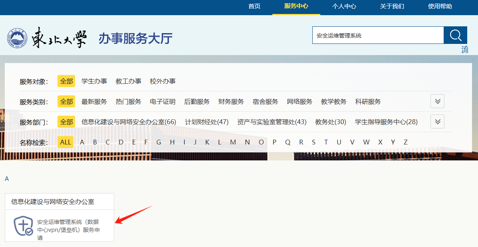Viewport: 478px width, 247px height.
Task: Go to the 个人中心 tab
Action: [344, 6]
